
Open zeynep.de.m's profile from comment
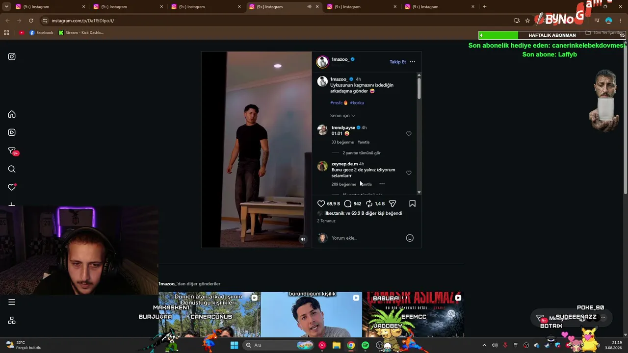pyautogui.click(x=344, y=164)
